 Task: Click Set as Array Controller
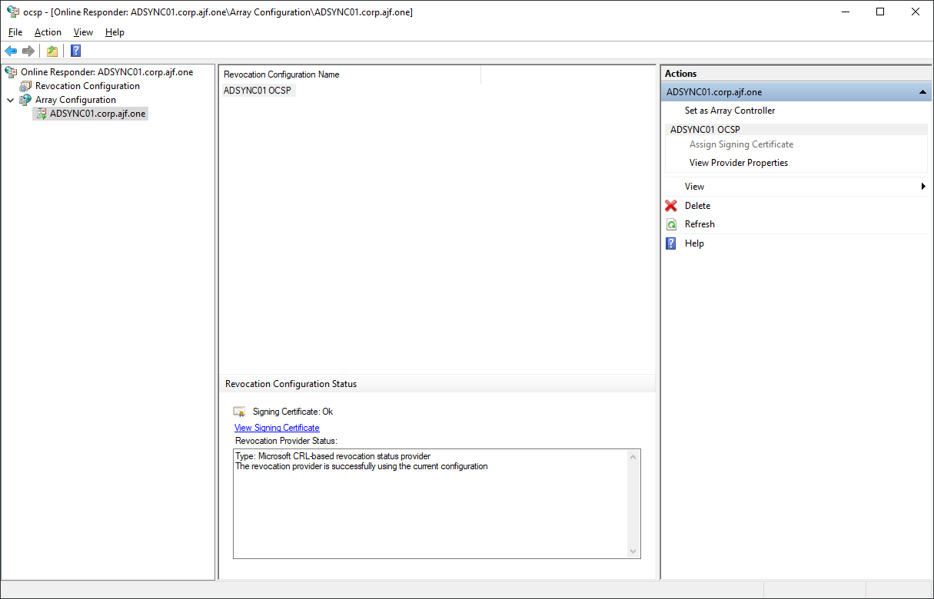click(729, 110)
